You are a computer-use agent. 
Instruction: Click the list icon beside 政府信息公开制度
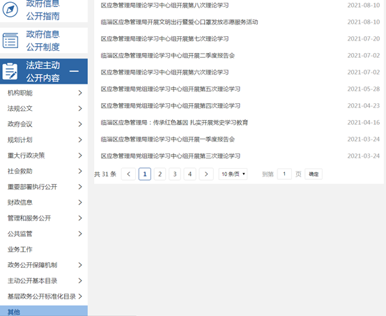pyautogui.click(x=10, y=40)
